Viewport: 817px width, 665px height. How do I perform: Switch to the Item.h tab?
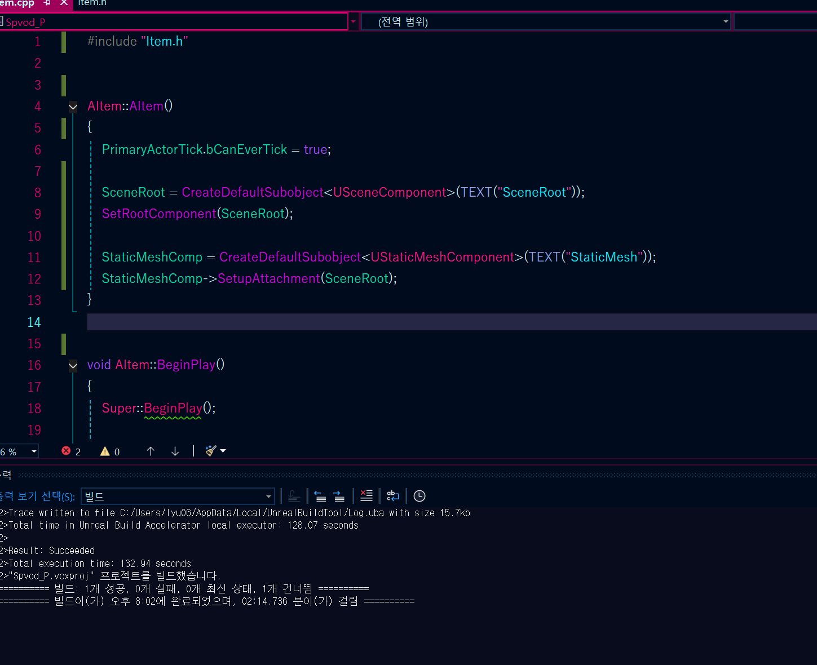(x=92, y=3)
